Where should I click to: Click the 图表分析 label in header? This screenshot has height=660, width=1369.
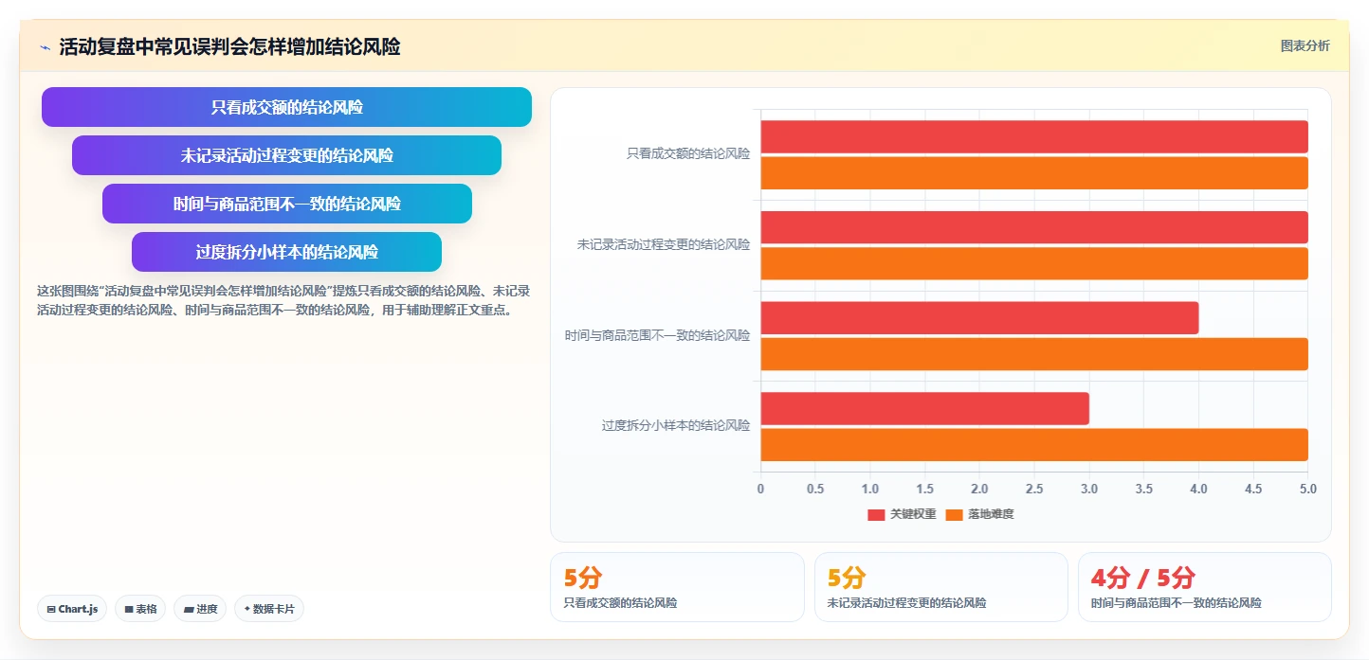point(1305,45)
